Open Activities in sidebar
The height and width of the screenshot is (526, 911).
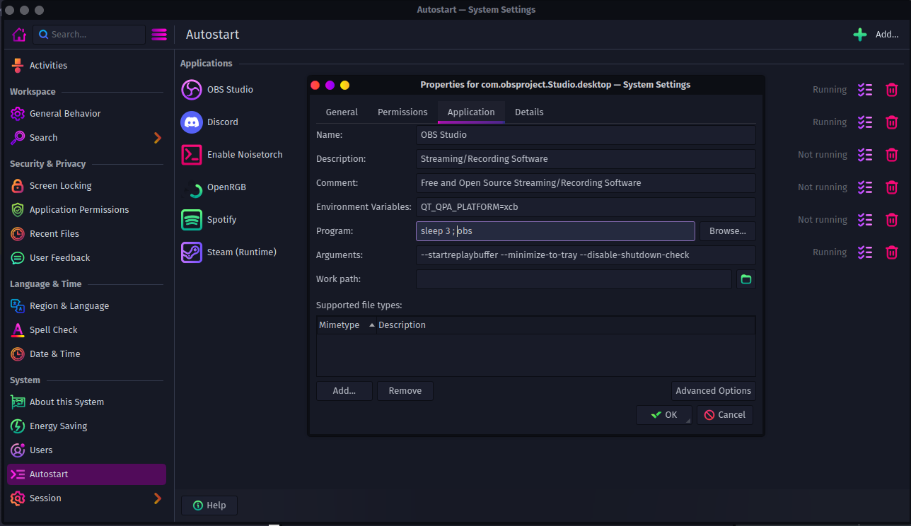86,66
